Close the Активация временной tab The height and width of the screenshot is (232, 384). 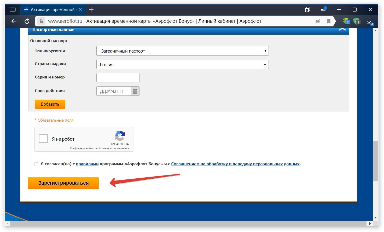point(80,10)
